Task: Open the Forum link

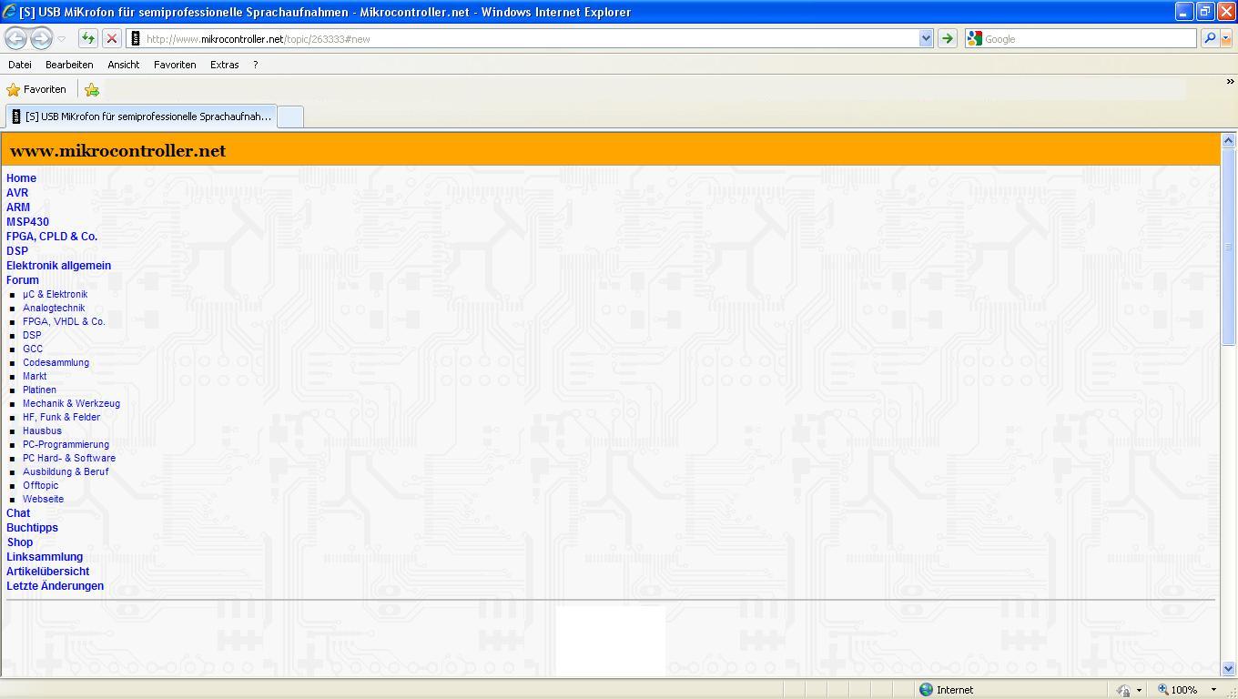Action: pos(23,280)
